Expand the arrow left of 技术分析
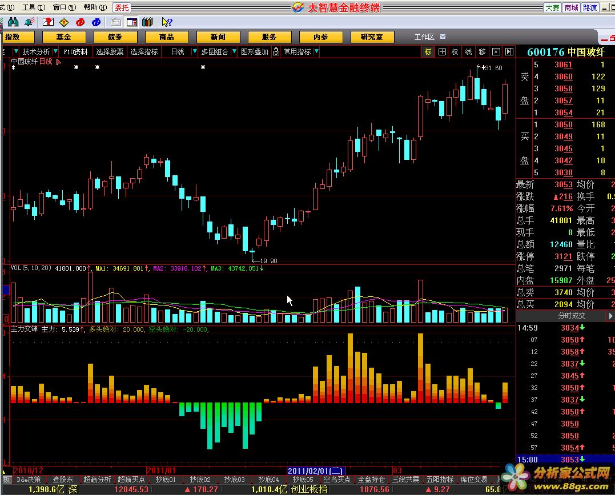The image size is (615, 495). (15, 51)
